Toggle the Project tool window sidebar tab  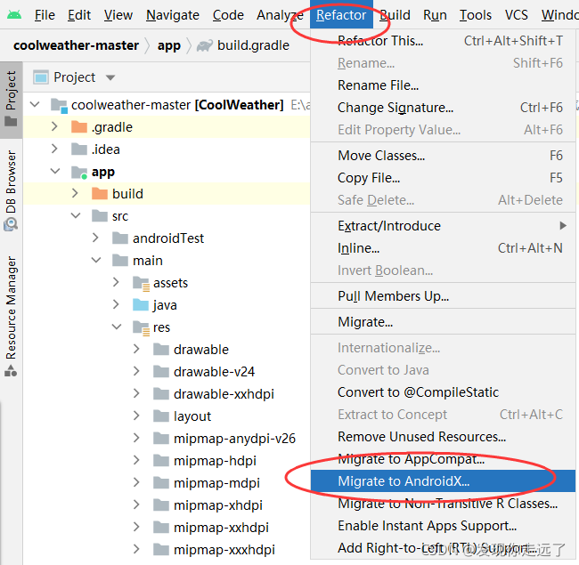click(x=11, y=99)
